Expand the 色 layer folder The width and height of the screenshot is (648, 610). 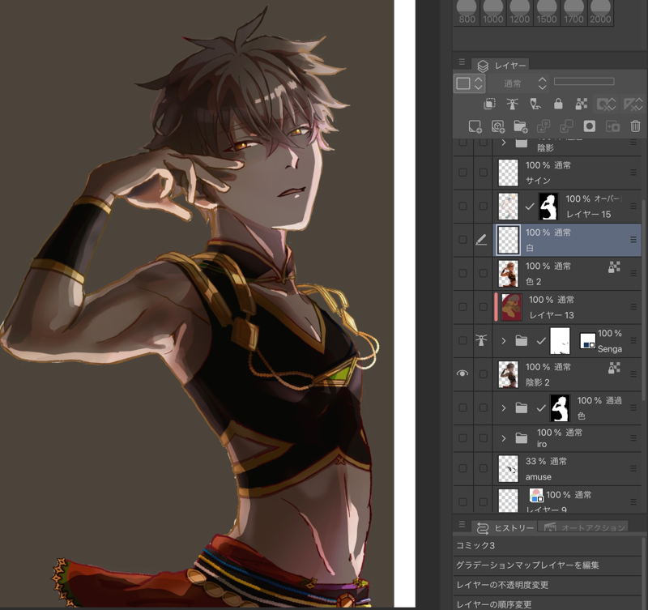coord(503,408)
